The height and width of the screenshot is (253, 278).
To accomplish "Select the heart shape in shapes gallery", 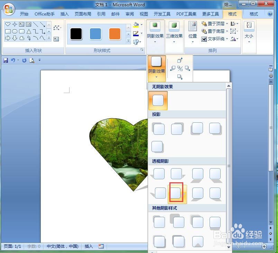I will [8, 24].
